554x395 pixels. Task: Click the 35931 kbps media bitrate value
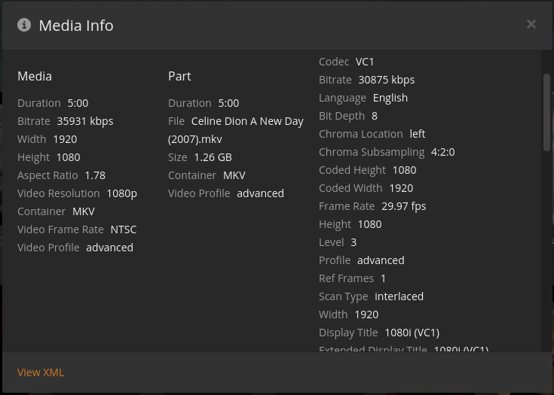point(85,121)
